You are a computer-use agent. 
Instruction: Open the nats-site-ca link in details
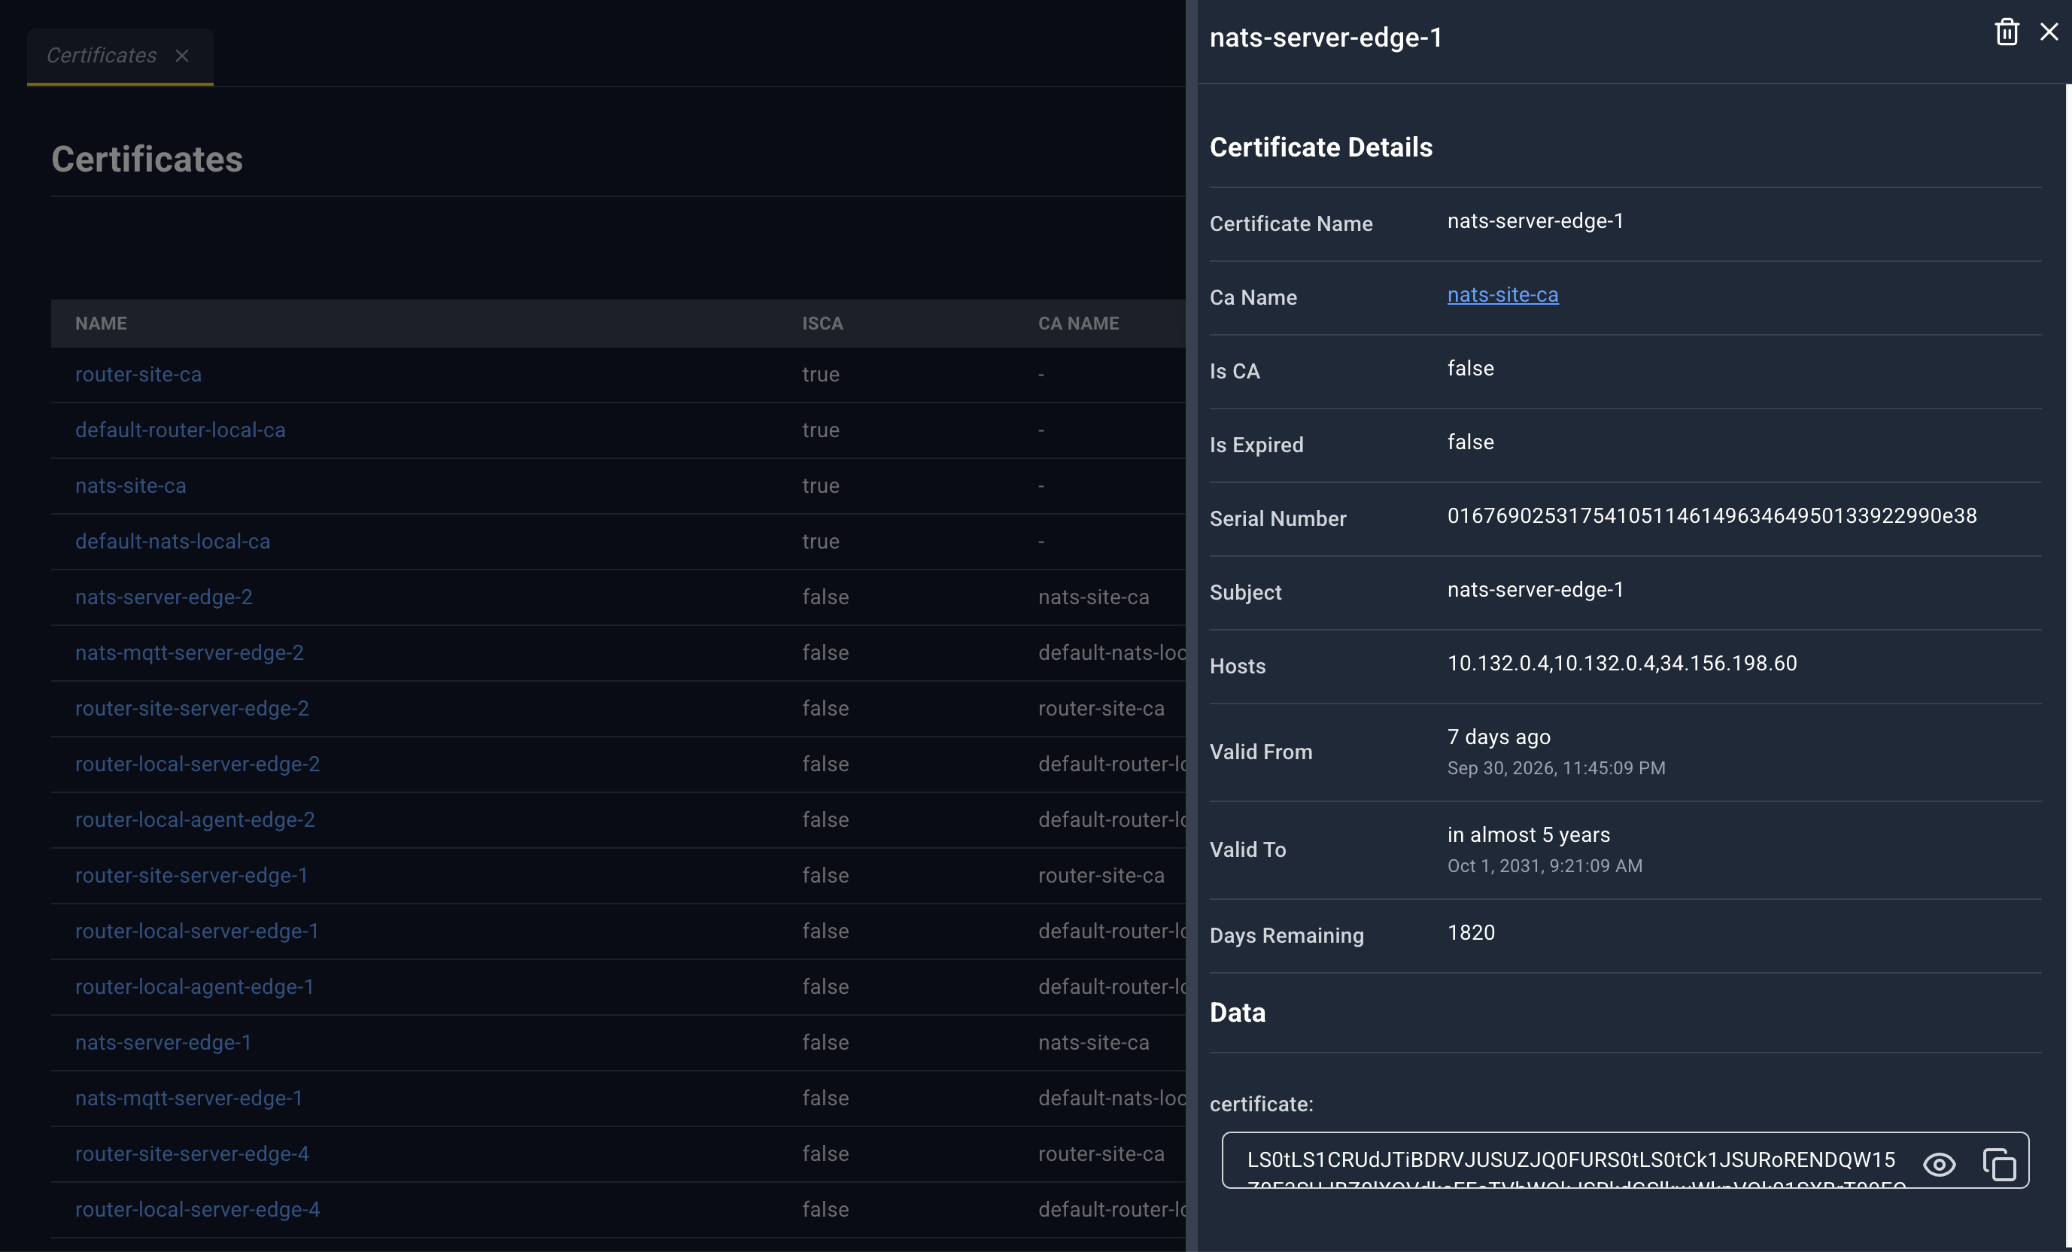coord(1502,294)
